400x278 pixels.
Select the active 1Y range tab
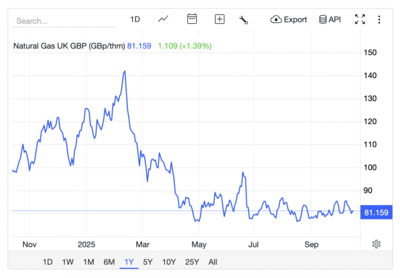point(129,262)
